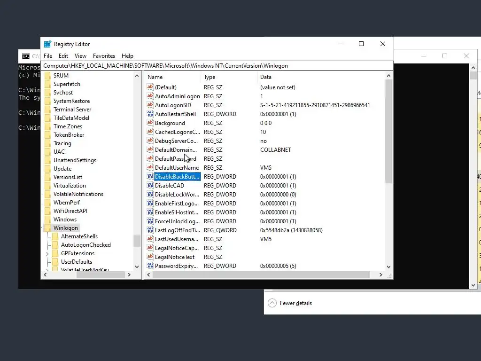This screenshot has height=361, width=481.
Task: Select the SRUM key
Action: pos(61,76)
